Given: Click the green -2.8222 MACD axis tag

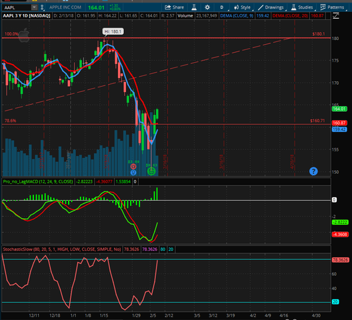Looking at the screenshot, I should [x=340, y=222].
